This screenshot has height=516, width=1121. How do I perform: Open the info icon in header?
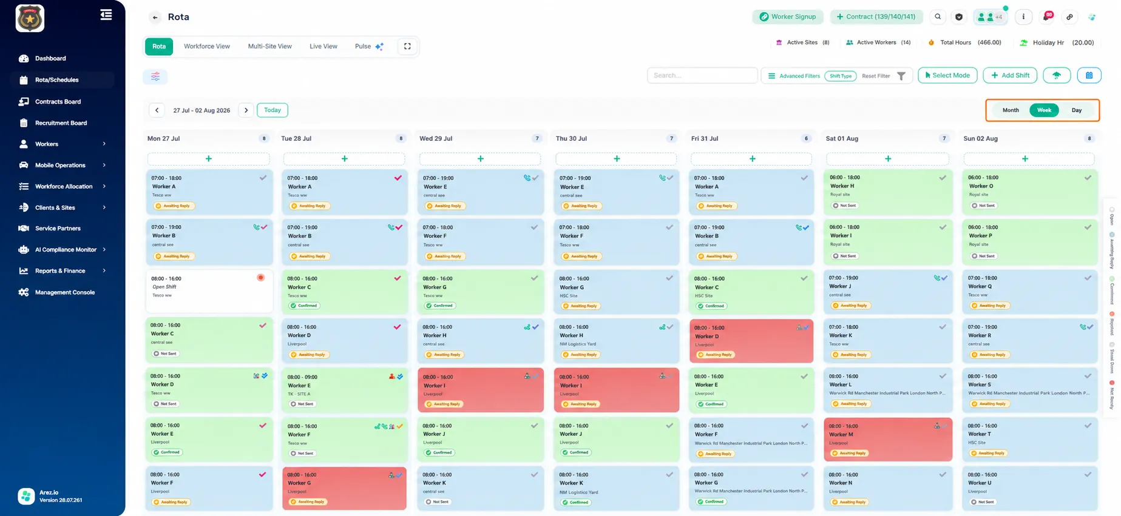point(1023,17)
